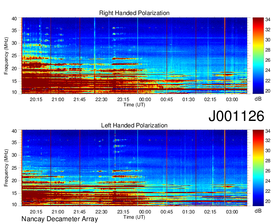Click 15 MHz tick on Left Handed frequency axis
This screenshot has width=275, height=224.
(x=14, y=193)
